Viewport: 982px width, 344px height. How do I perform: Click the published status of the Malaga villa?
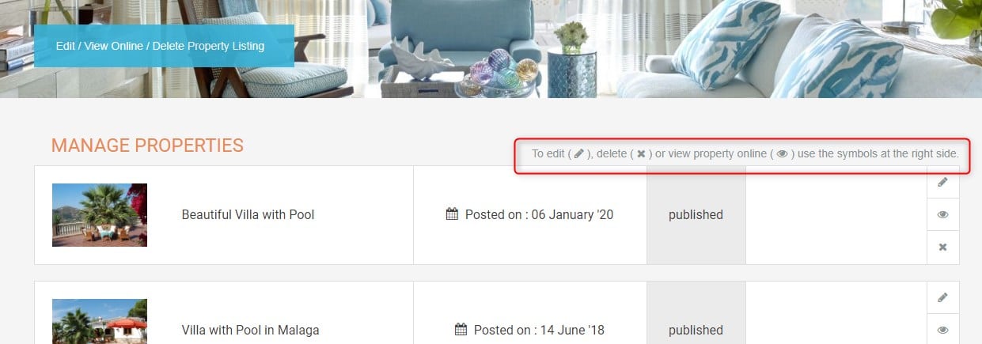click(x=696, y=330)
